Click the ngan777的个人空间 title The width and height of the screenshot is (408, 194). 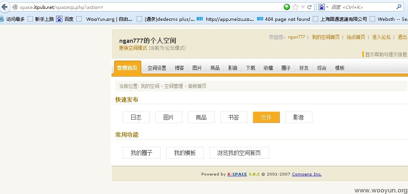[147, 40]
